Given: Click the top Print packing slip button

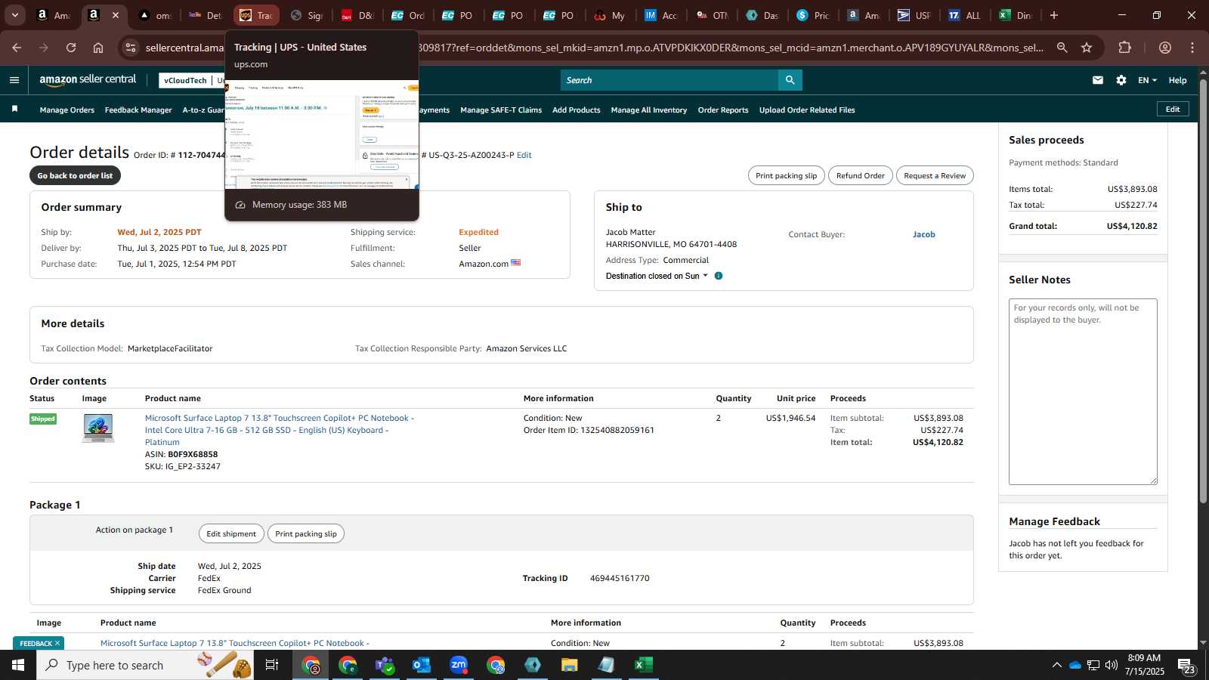Looking at the screenshot, I should (787, 175).
